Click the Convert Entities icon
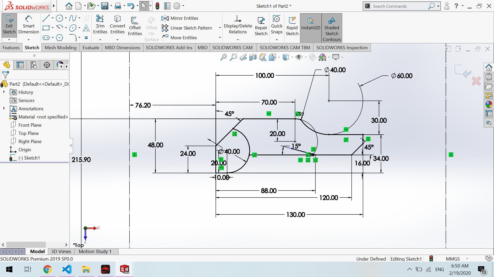Screen dimensions: 494x277 pyautogui.click(x=117, y=25)
